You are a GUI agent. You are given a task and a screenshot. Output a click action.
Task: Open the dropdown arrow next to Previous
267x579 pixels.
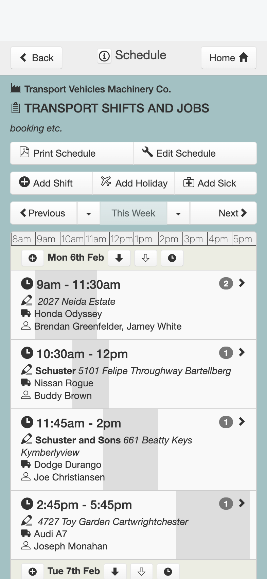(89, 213)
